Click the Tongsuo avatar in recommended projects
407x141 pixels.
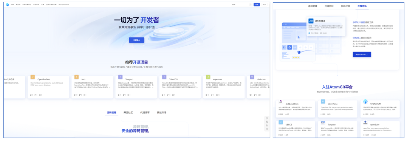[120, 77]
